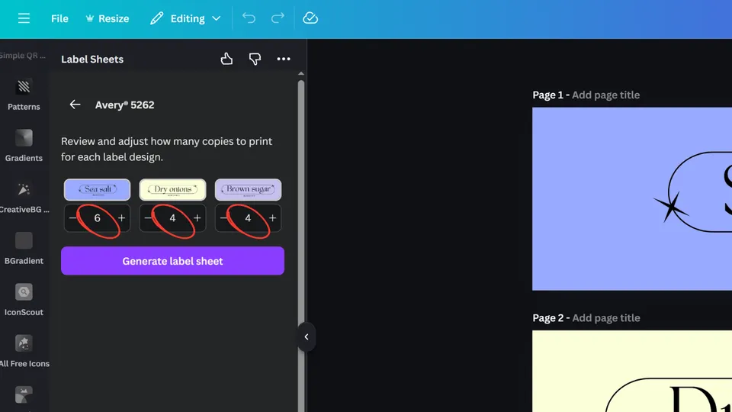The image size is (732, 412).
Task: Open the Gradients app
Action: coord(24,146)
